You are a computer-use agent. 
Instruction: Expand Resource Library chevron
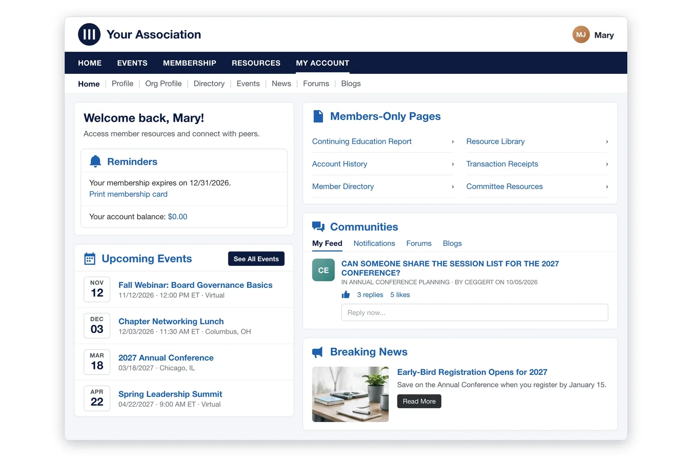tap(607, 142)
